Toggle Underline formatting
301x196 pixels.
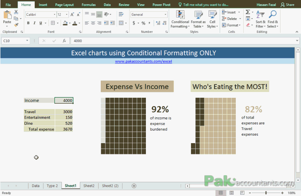(x=41, y=23)
